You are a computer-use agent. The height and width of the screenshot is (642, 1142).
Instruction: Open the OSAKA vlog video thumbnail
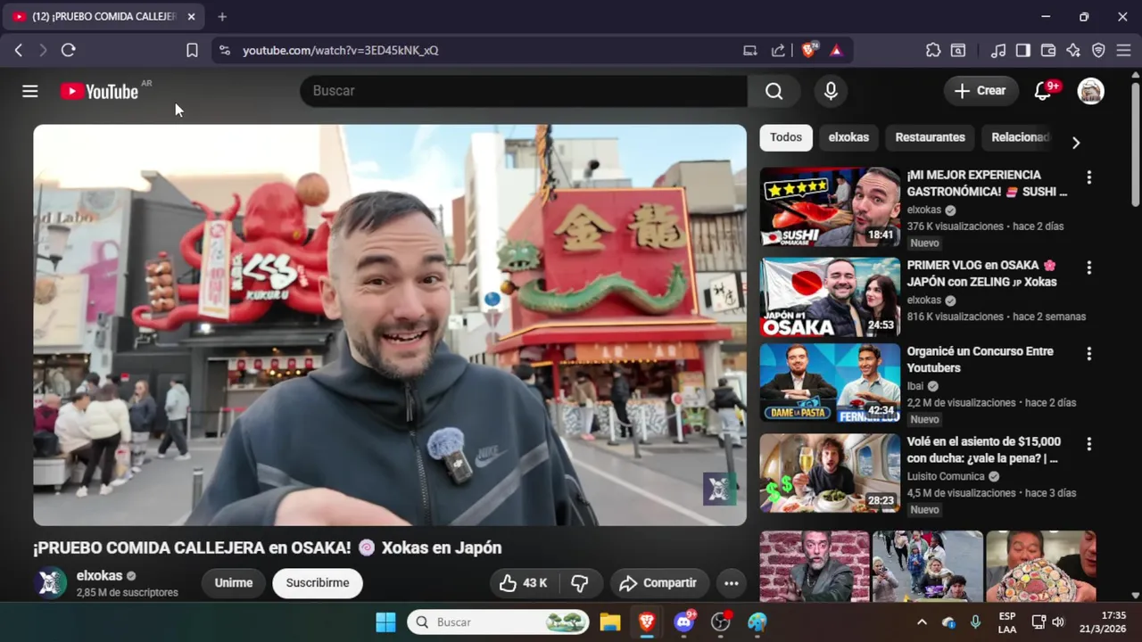[830, 297]
